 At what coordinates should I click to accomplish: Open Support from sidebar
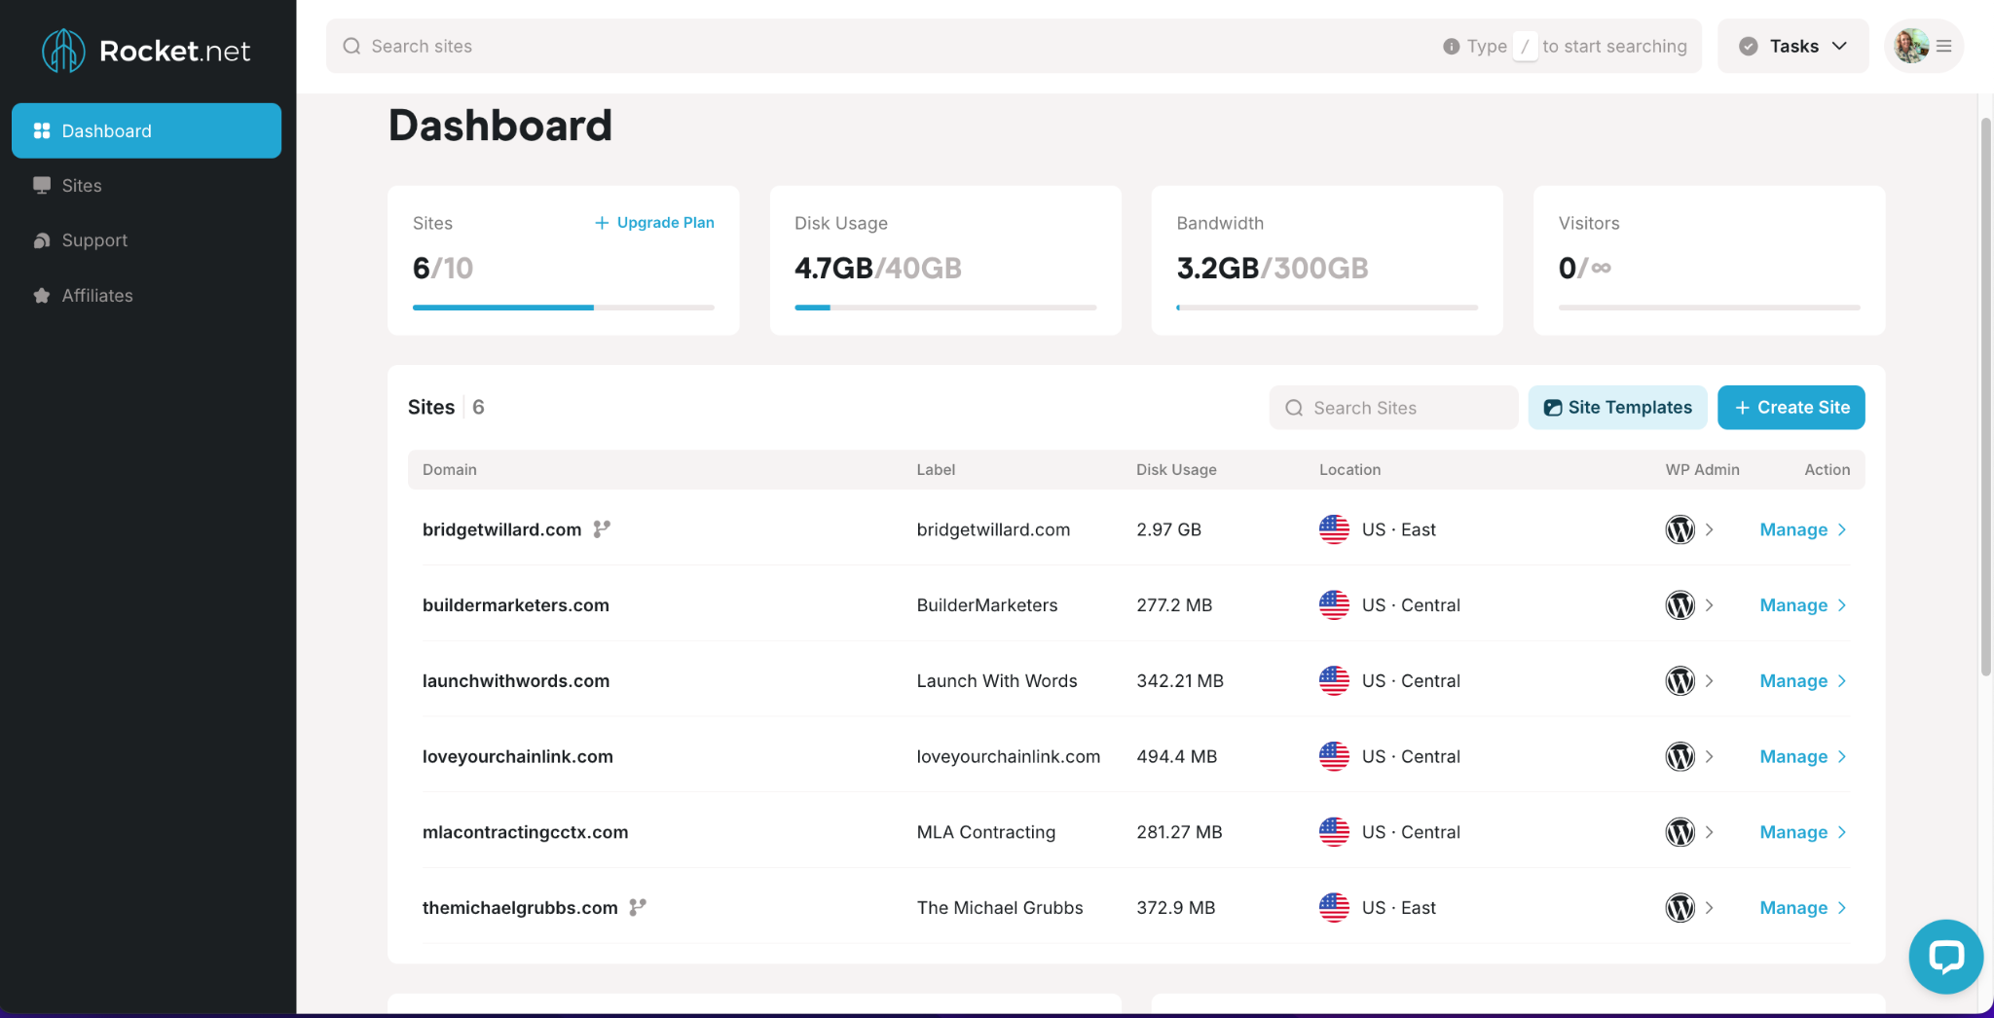146,240
